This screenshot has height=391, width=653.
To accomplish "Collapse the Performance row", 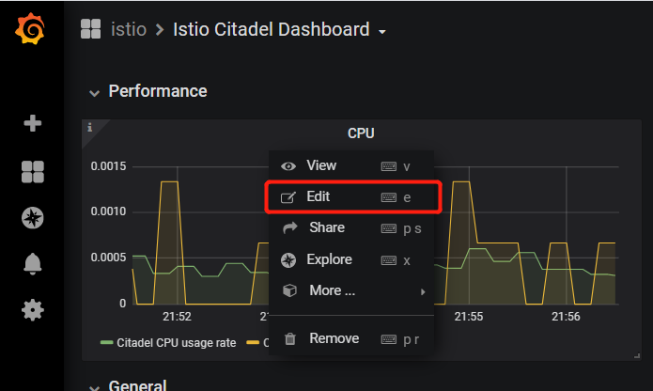I will 94,92.
